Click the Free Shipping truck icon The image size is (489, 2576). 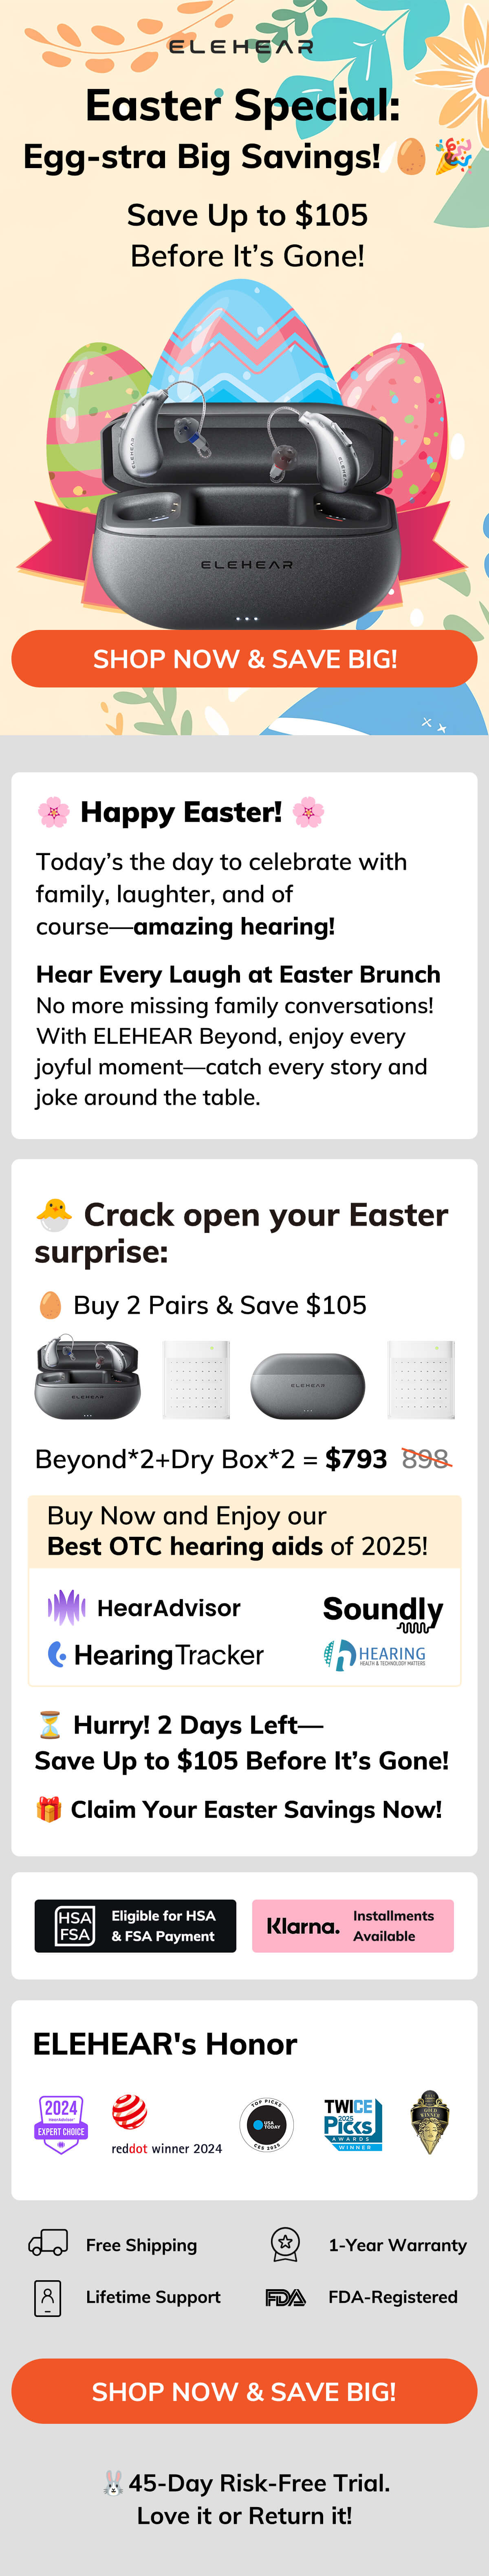coord(48,2243)
